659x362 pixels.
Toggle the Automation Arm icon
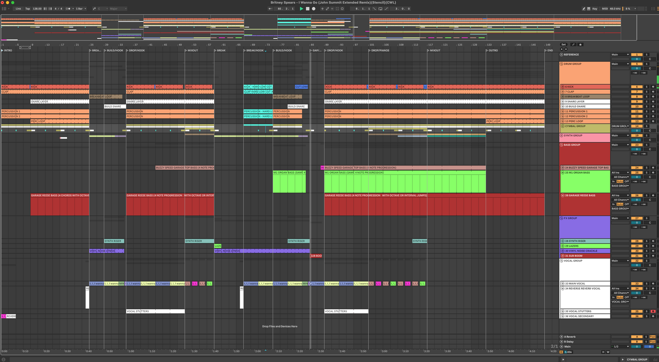pyautogui.click(x=327, y=9)
